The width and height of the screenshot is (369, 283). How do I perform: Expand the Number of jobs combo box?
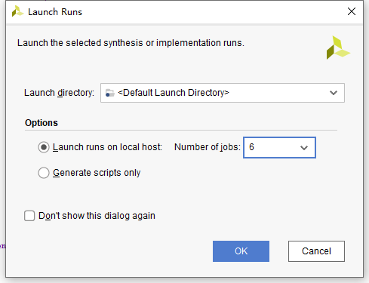[x=304, y=148]
